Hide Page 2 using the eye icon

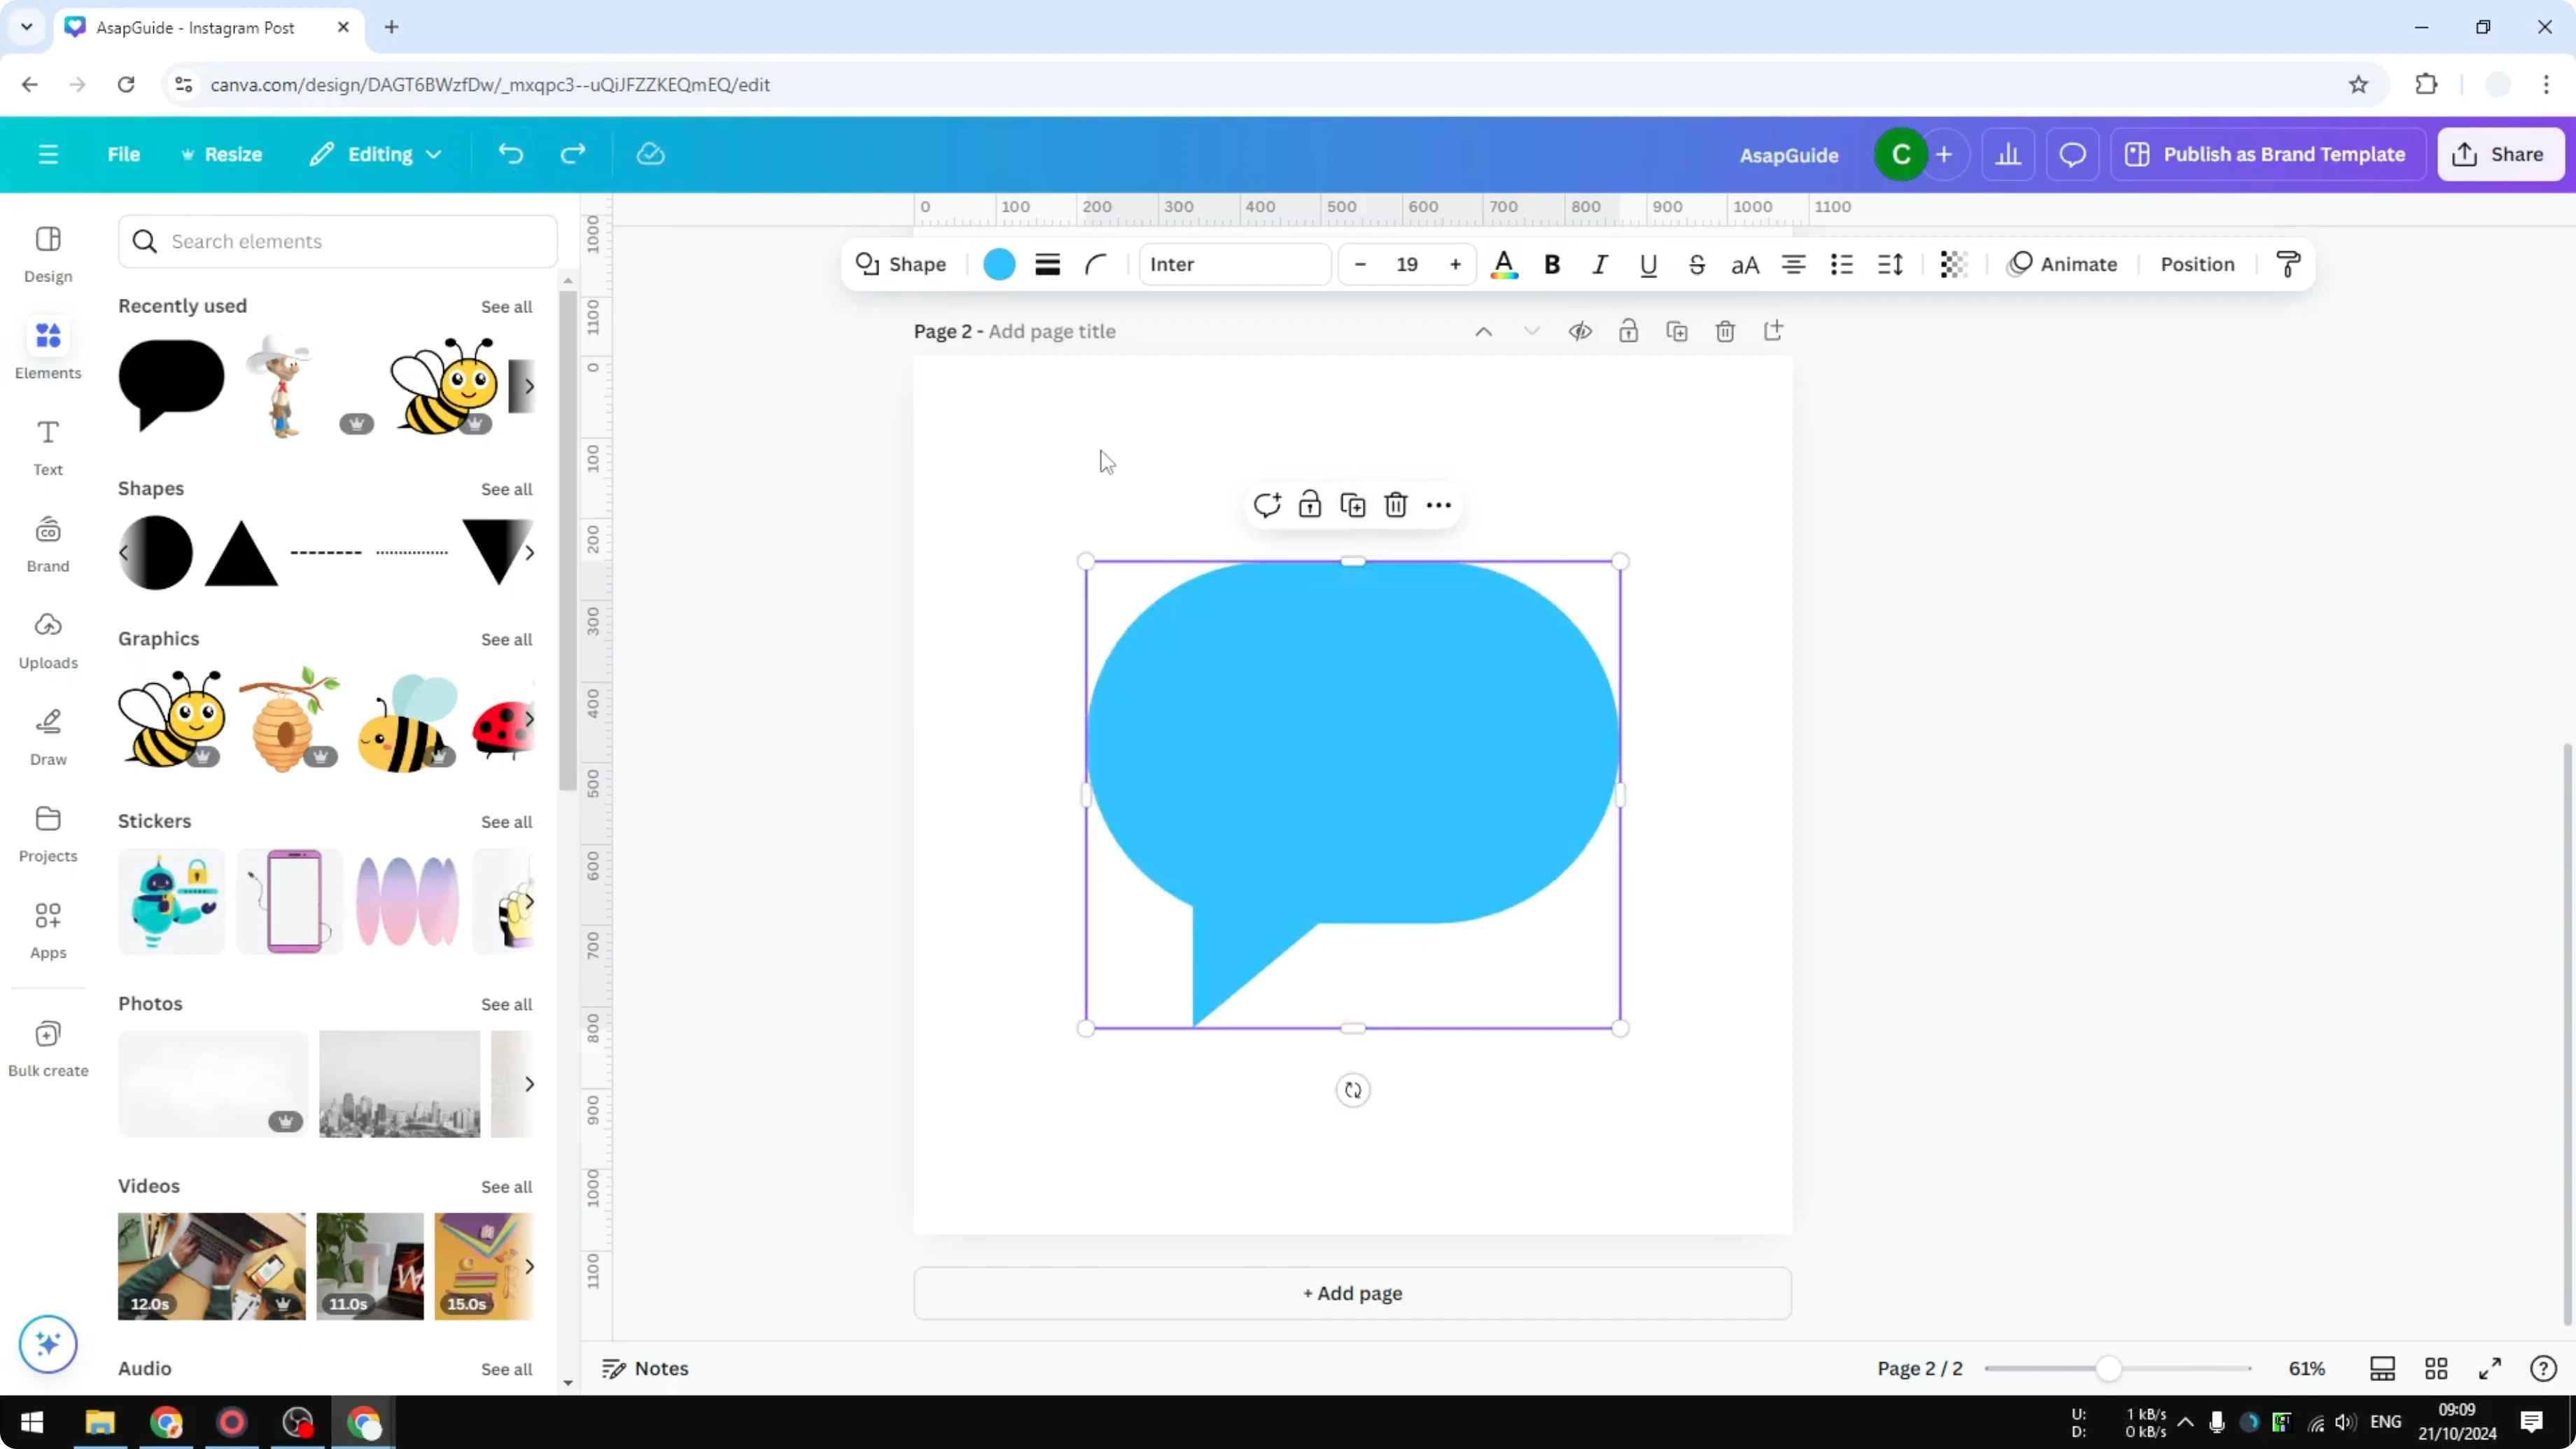[x=1580, y=331]
